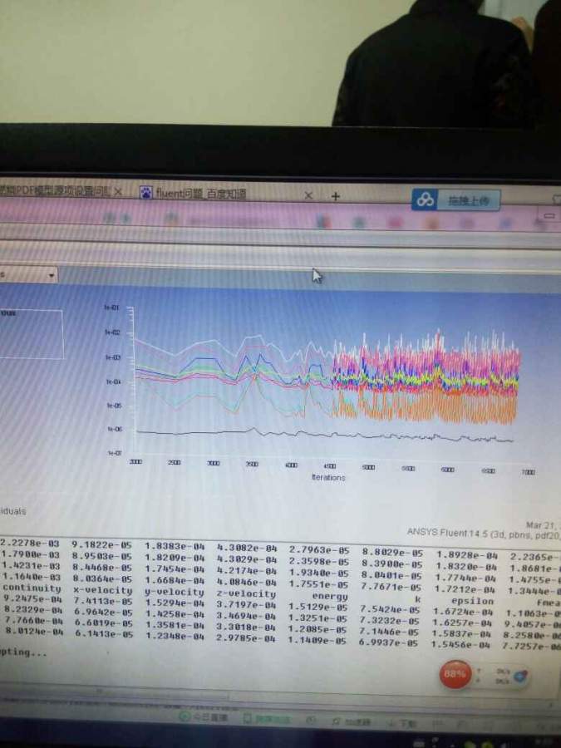561x748 pixels.
Task: Click the 下载 download status bar item
Action: [x=401, y=723]
